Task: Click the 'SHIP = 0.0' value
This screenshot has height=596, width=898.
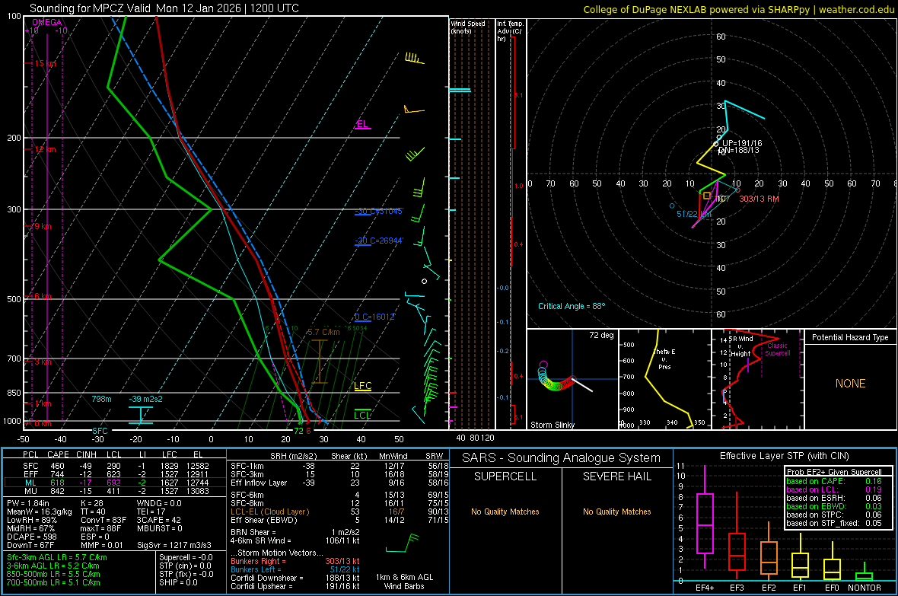Action: pos(178,583)
